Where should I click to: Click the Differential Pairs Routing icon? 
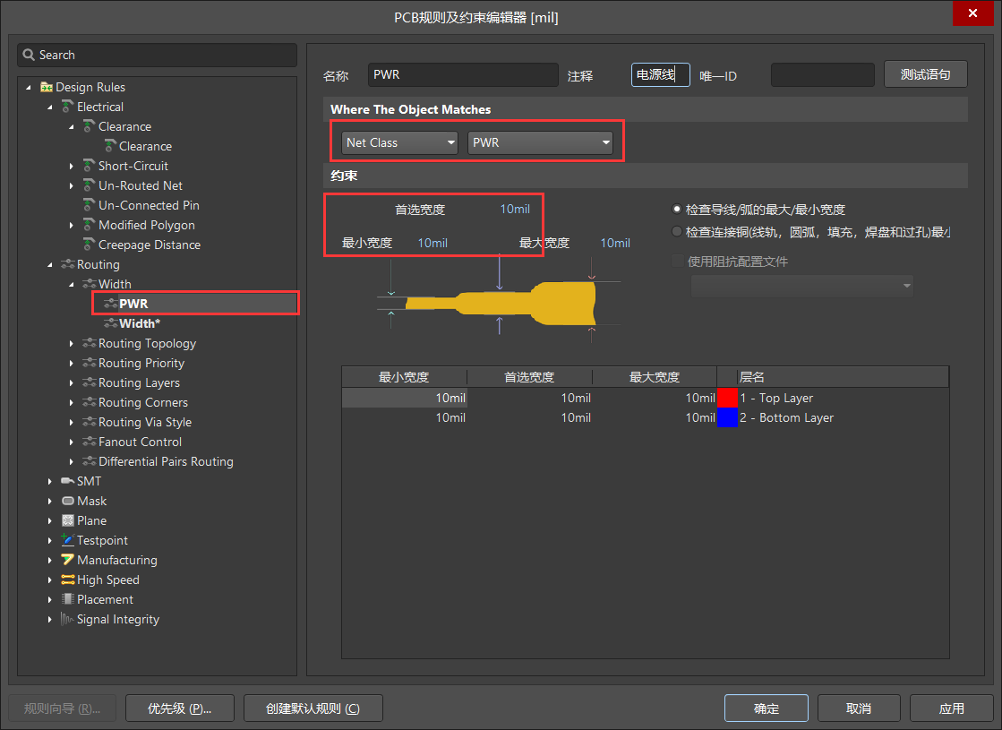coord(89,461)
